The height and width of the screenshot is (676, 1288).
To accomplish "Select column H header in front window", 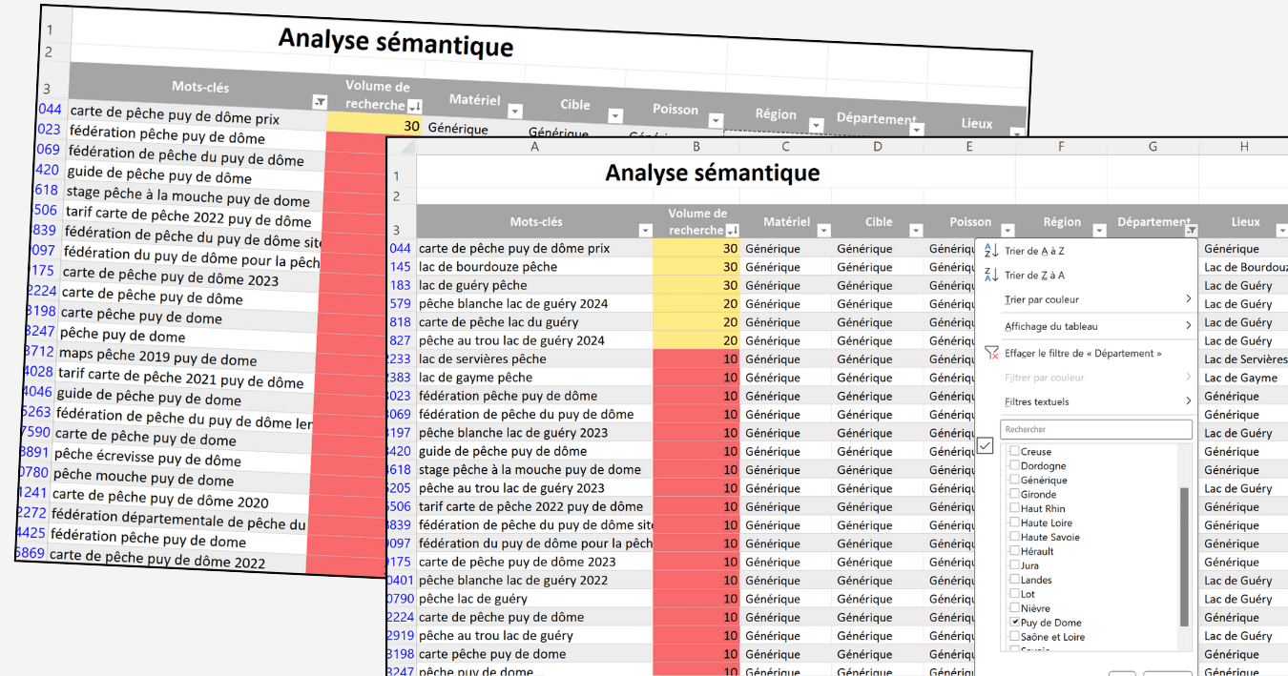I will coord(1244,146).
